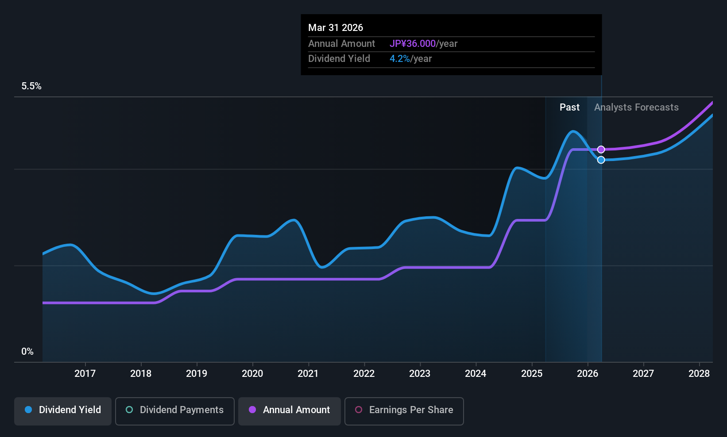Click the purple Annual Amount legend dot
Screen dimensions: 727x437
coord(252,410)
